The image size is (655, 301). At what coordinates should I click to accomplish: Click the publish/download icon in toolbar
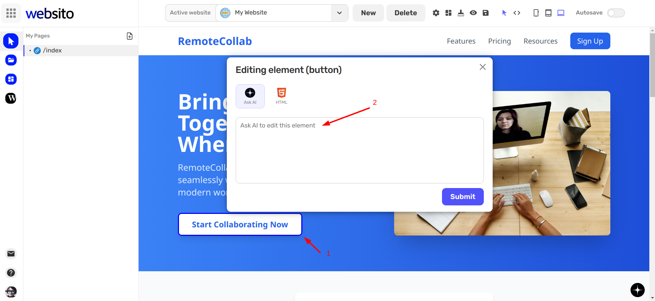[461, 13]
